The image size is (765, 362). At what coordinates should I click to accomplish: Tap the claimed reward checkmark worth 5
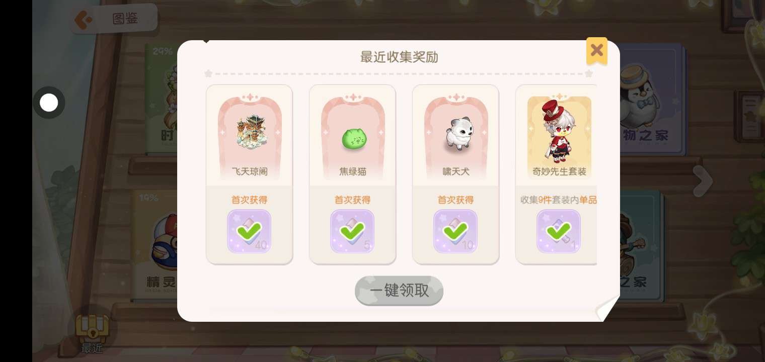352,231
